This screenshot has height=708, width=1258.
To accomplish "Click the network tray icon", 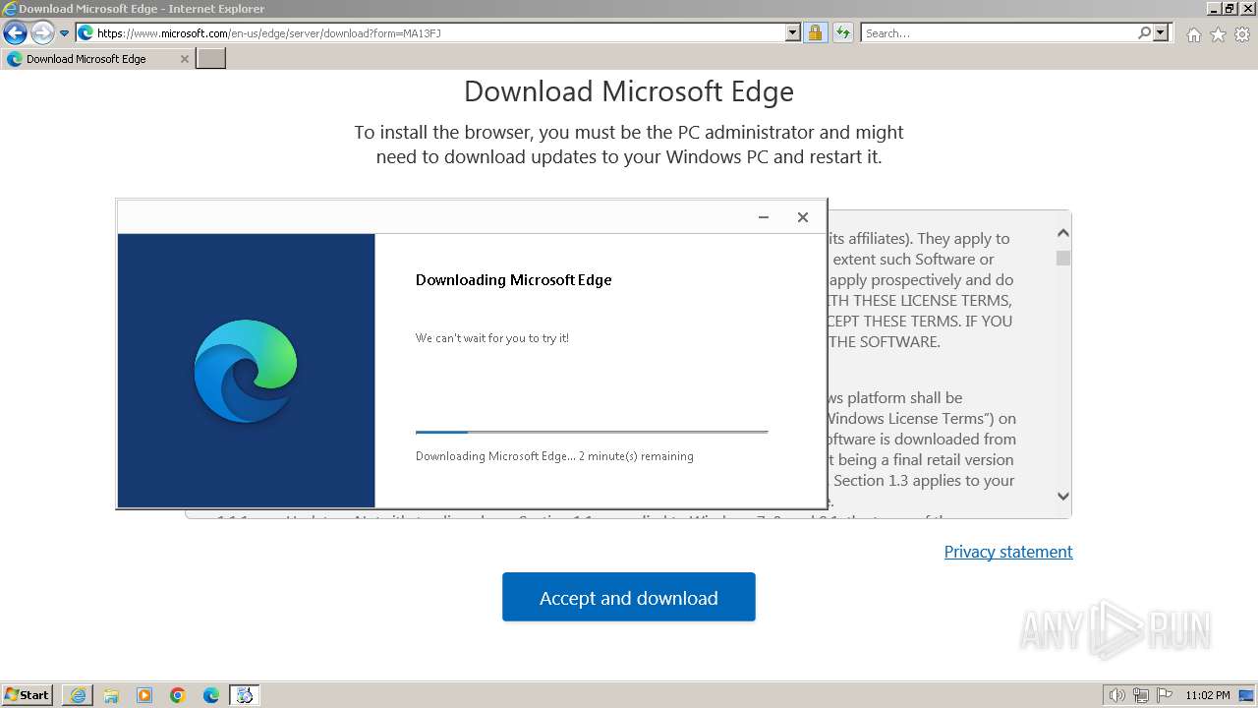I will [x=1141, y=695].
